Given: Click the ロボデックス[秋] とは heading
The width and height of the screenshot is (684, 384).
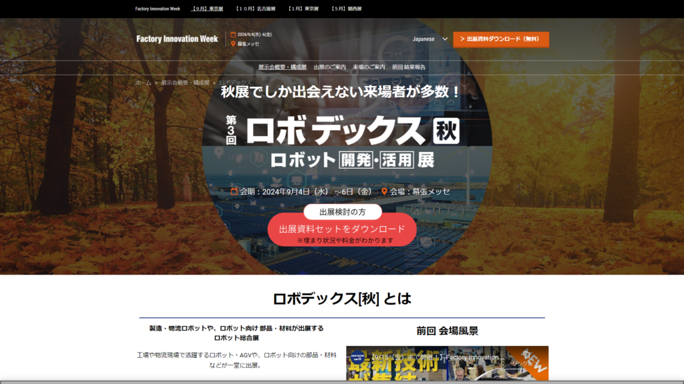Looking at the screenshot, I should pos(342,299).
